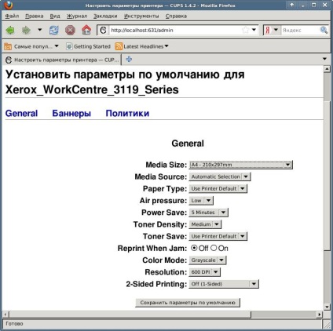The image size is (333, 331).
Task: Select On for Reprint When Jam
Action: (x=214, y=248)
